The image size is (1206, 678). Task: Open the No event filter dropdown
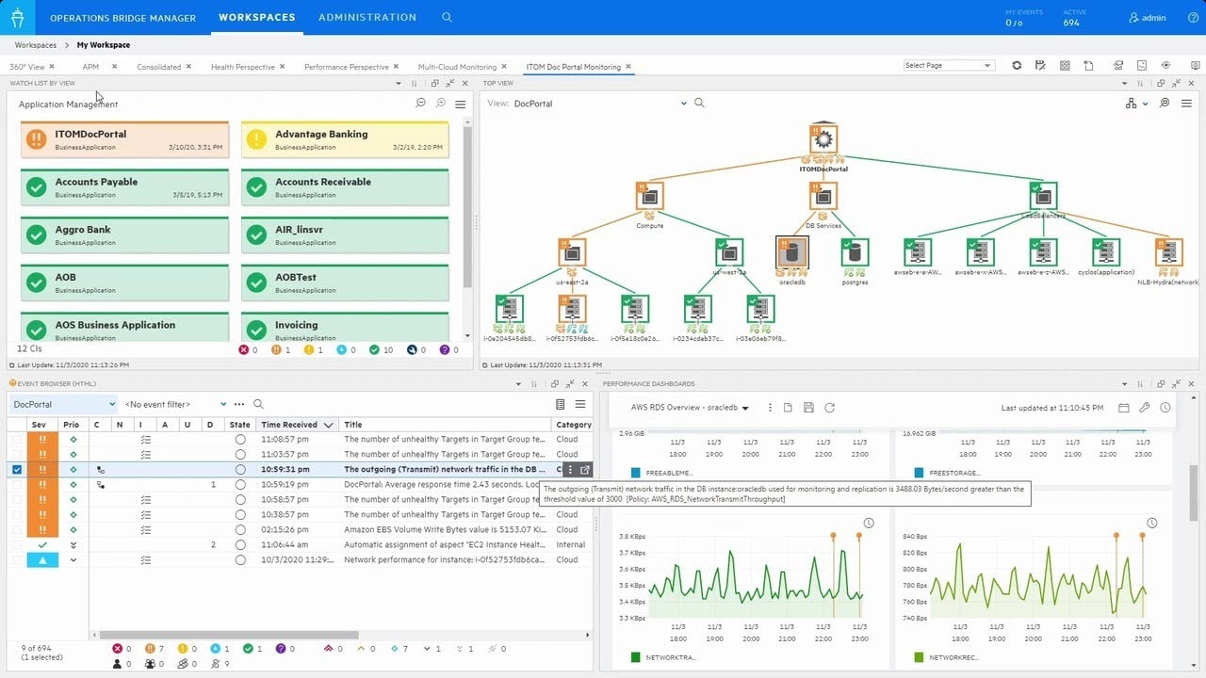(175, 404)
